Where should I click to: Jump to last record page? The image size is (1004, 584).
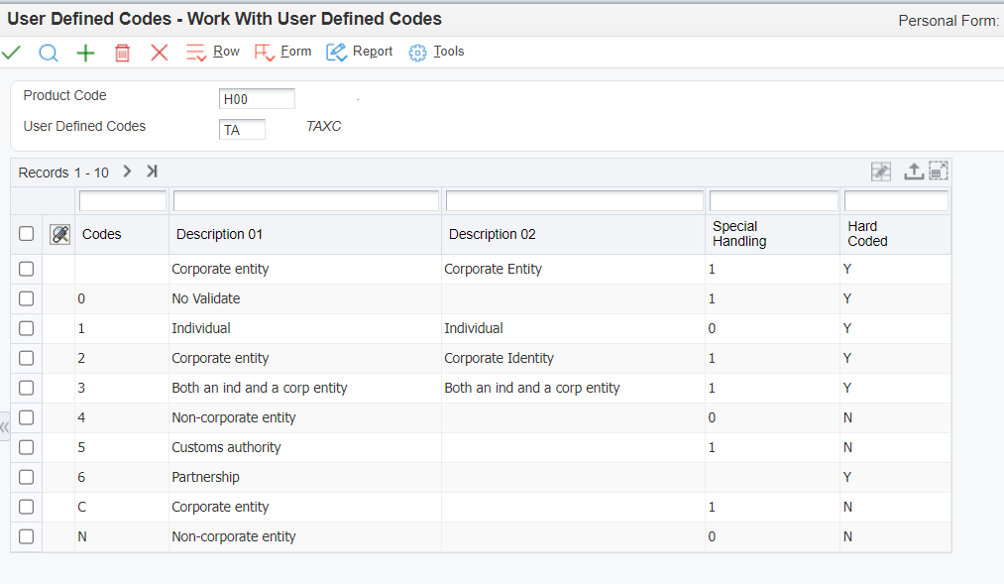click(151, 171)
